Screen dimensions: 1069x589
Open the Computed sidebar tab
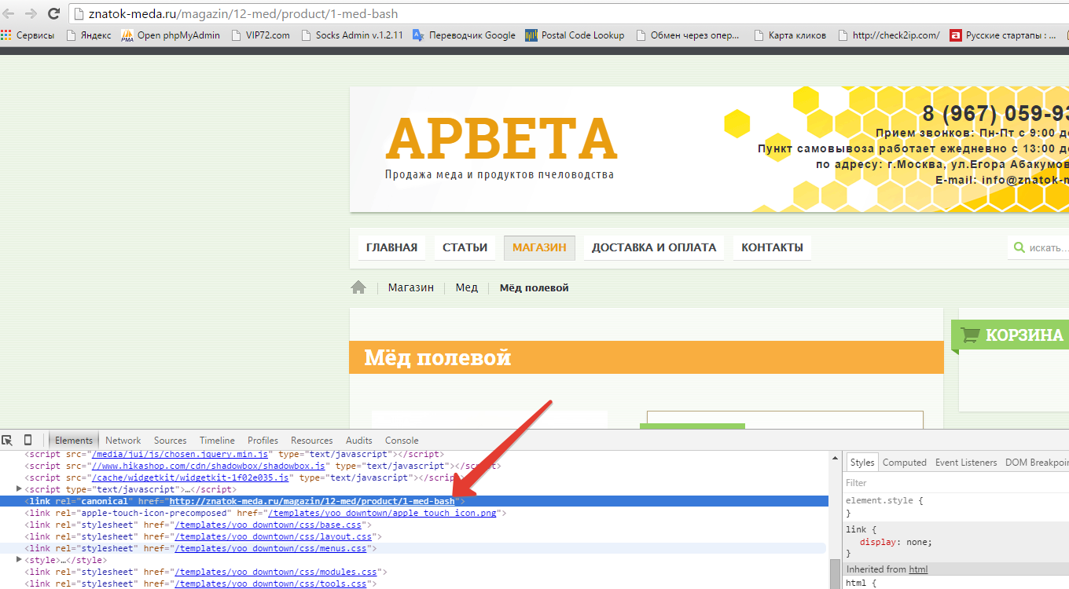(904, 463)
